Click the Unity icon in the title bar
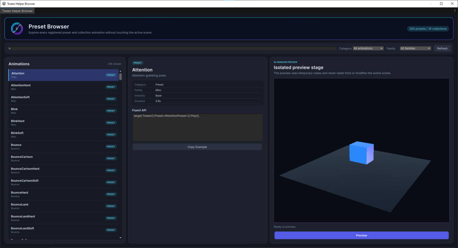 [4, 3]
